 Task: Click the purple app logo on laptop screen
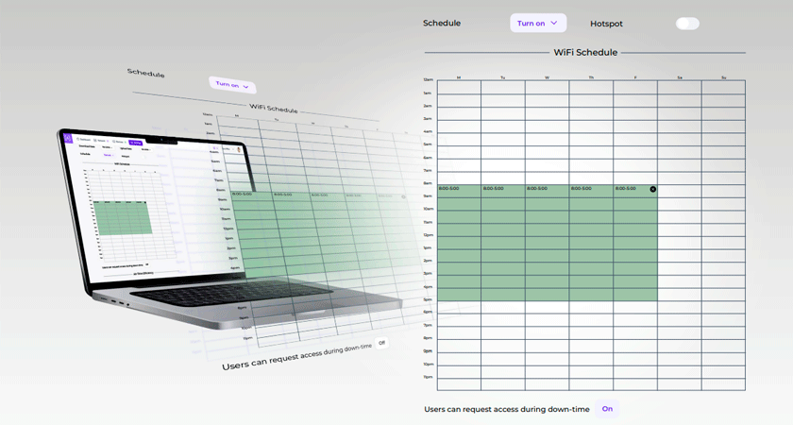tap(68, 138)
